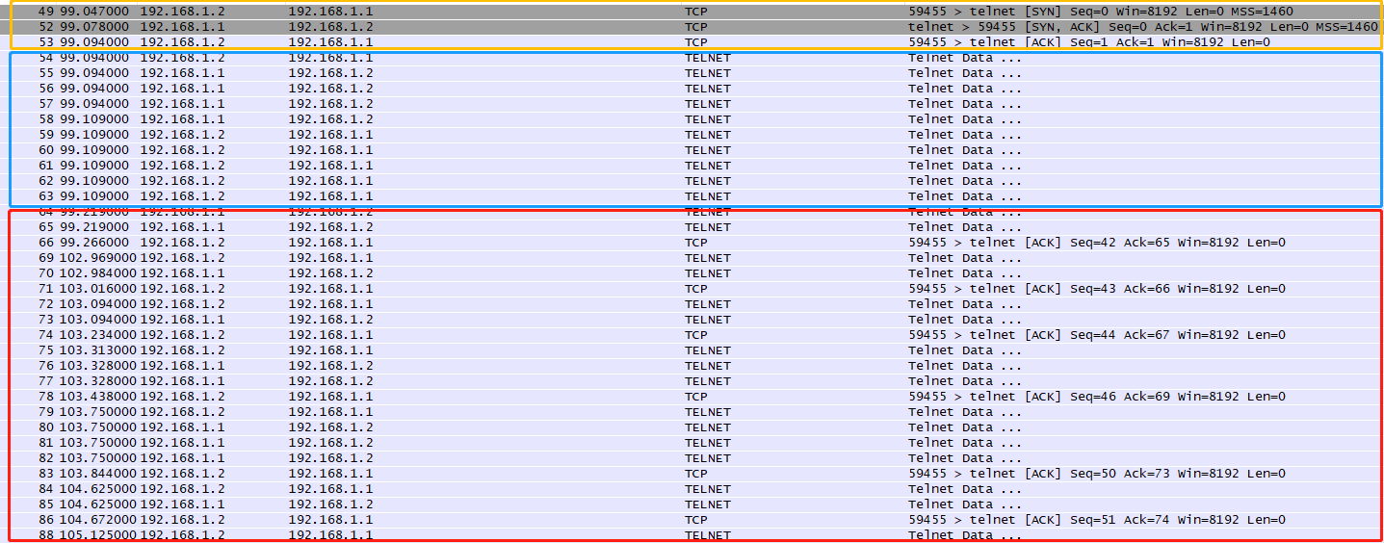This screenshot has height=543, width=1384.
Task: Click packet 57 Telnet Data row
Action: [674, 104]
